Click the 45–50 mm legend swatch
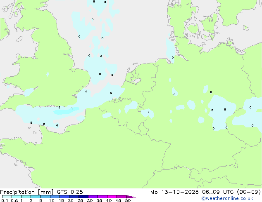262x202 pixels. 121,197
